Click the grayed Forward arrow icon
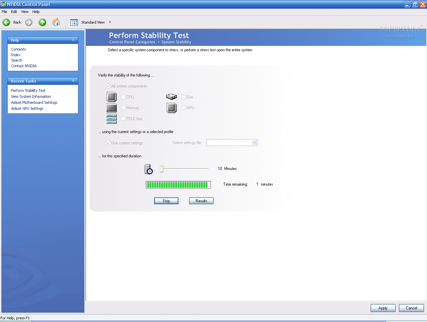Viewport: 427px width, 322px height. pos(29,22)
